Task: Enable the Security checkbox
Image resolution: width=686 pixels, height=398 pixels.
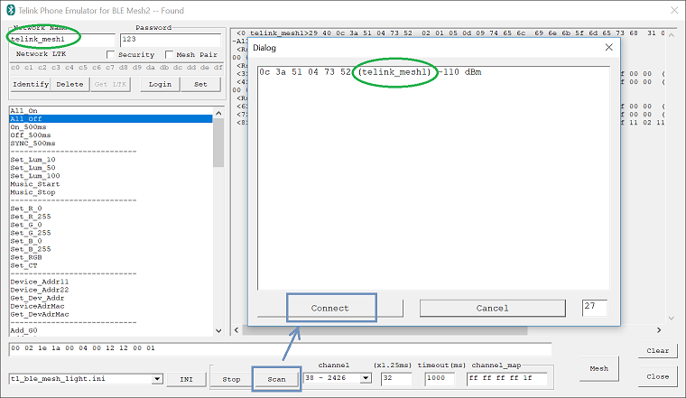Action: [x=110, y=55]
